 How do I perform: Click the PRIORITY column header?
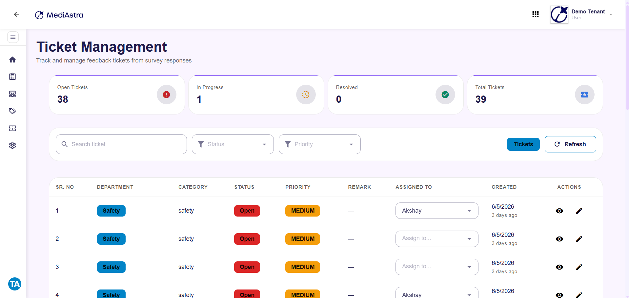298,187
